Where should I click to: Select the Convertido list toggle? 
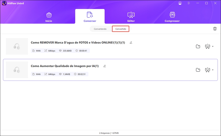(x=121, y=29)
